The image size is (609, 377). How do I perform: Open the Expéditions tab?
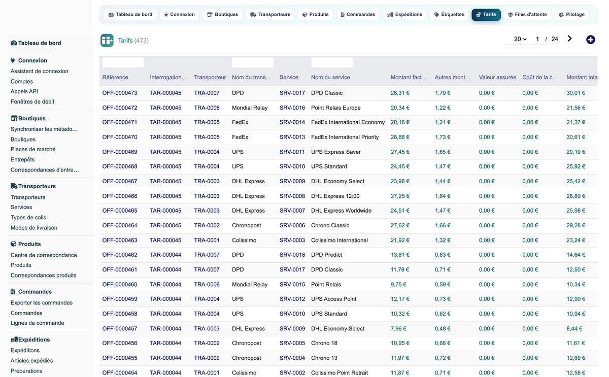click(404, 15)
